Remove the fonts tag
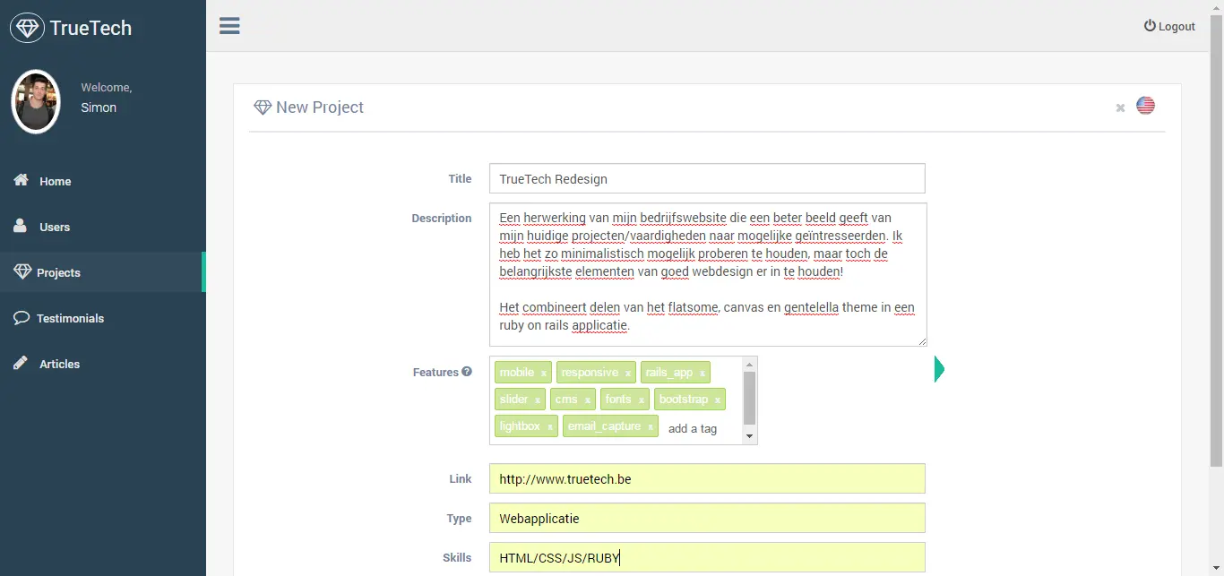The image size is (1224, 576). [x=642, y=400]
